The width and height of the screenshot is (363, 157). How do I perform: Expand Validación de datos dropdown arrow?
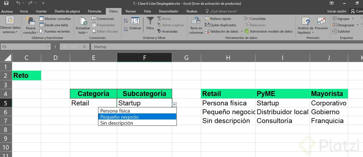coord(242,31)
